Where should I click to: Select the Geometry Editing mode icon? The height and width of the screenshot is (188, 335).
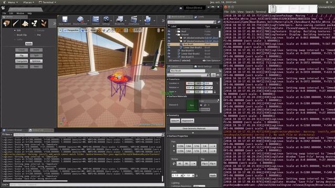(35, 23)
